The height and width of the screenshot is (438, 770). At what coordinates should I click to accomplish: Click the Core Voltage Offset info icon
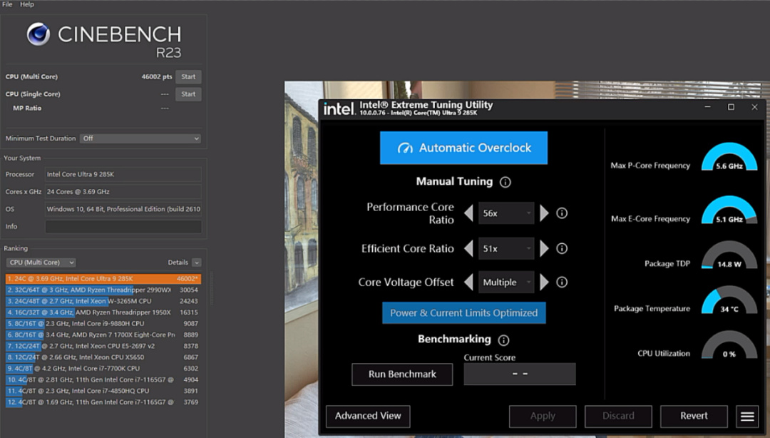pyautogui.click(x=562, y=282)
